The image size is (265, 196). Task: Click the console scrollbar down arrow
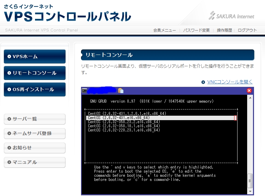tap(250, 191)
